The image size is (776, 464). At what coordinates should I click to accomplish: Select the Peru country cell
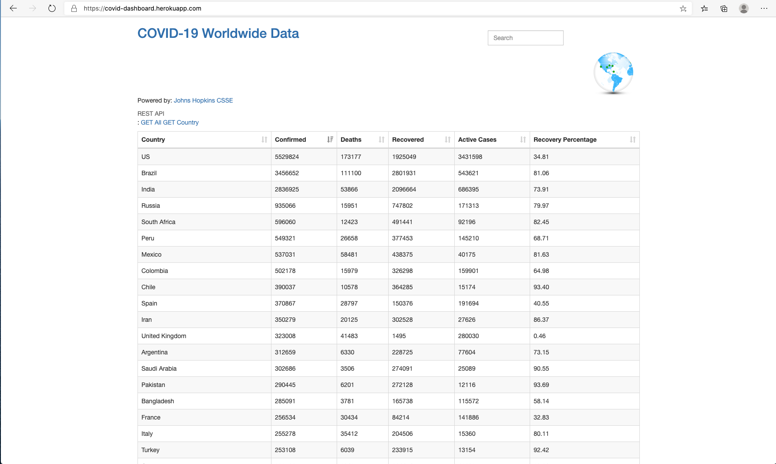204,238
